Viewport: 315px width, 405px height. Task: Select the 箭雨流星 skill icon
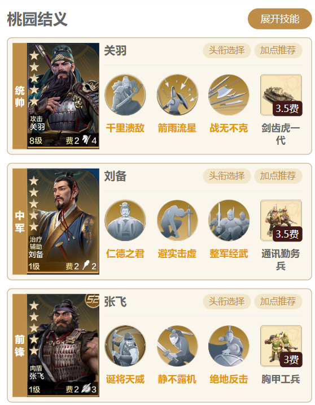[177, 95]
